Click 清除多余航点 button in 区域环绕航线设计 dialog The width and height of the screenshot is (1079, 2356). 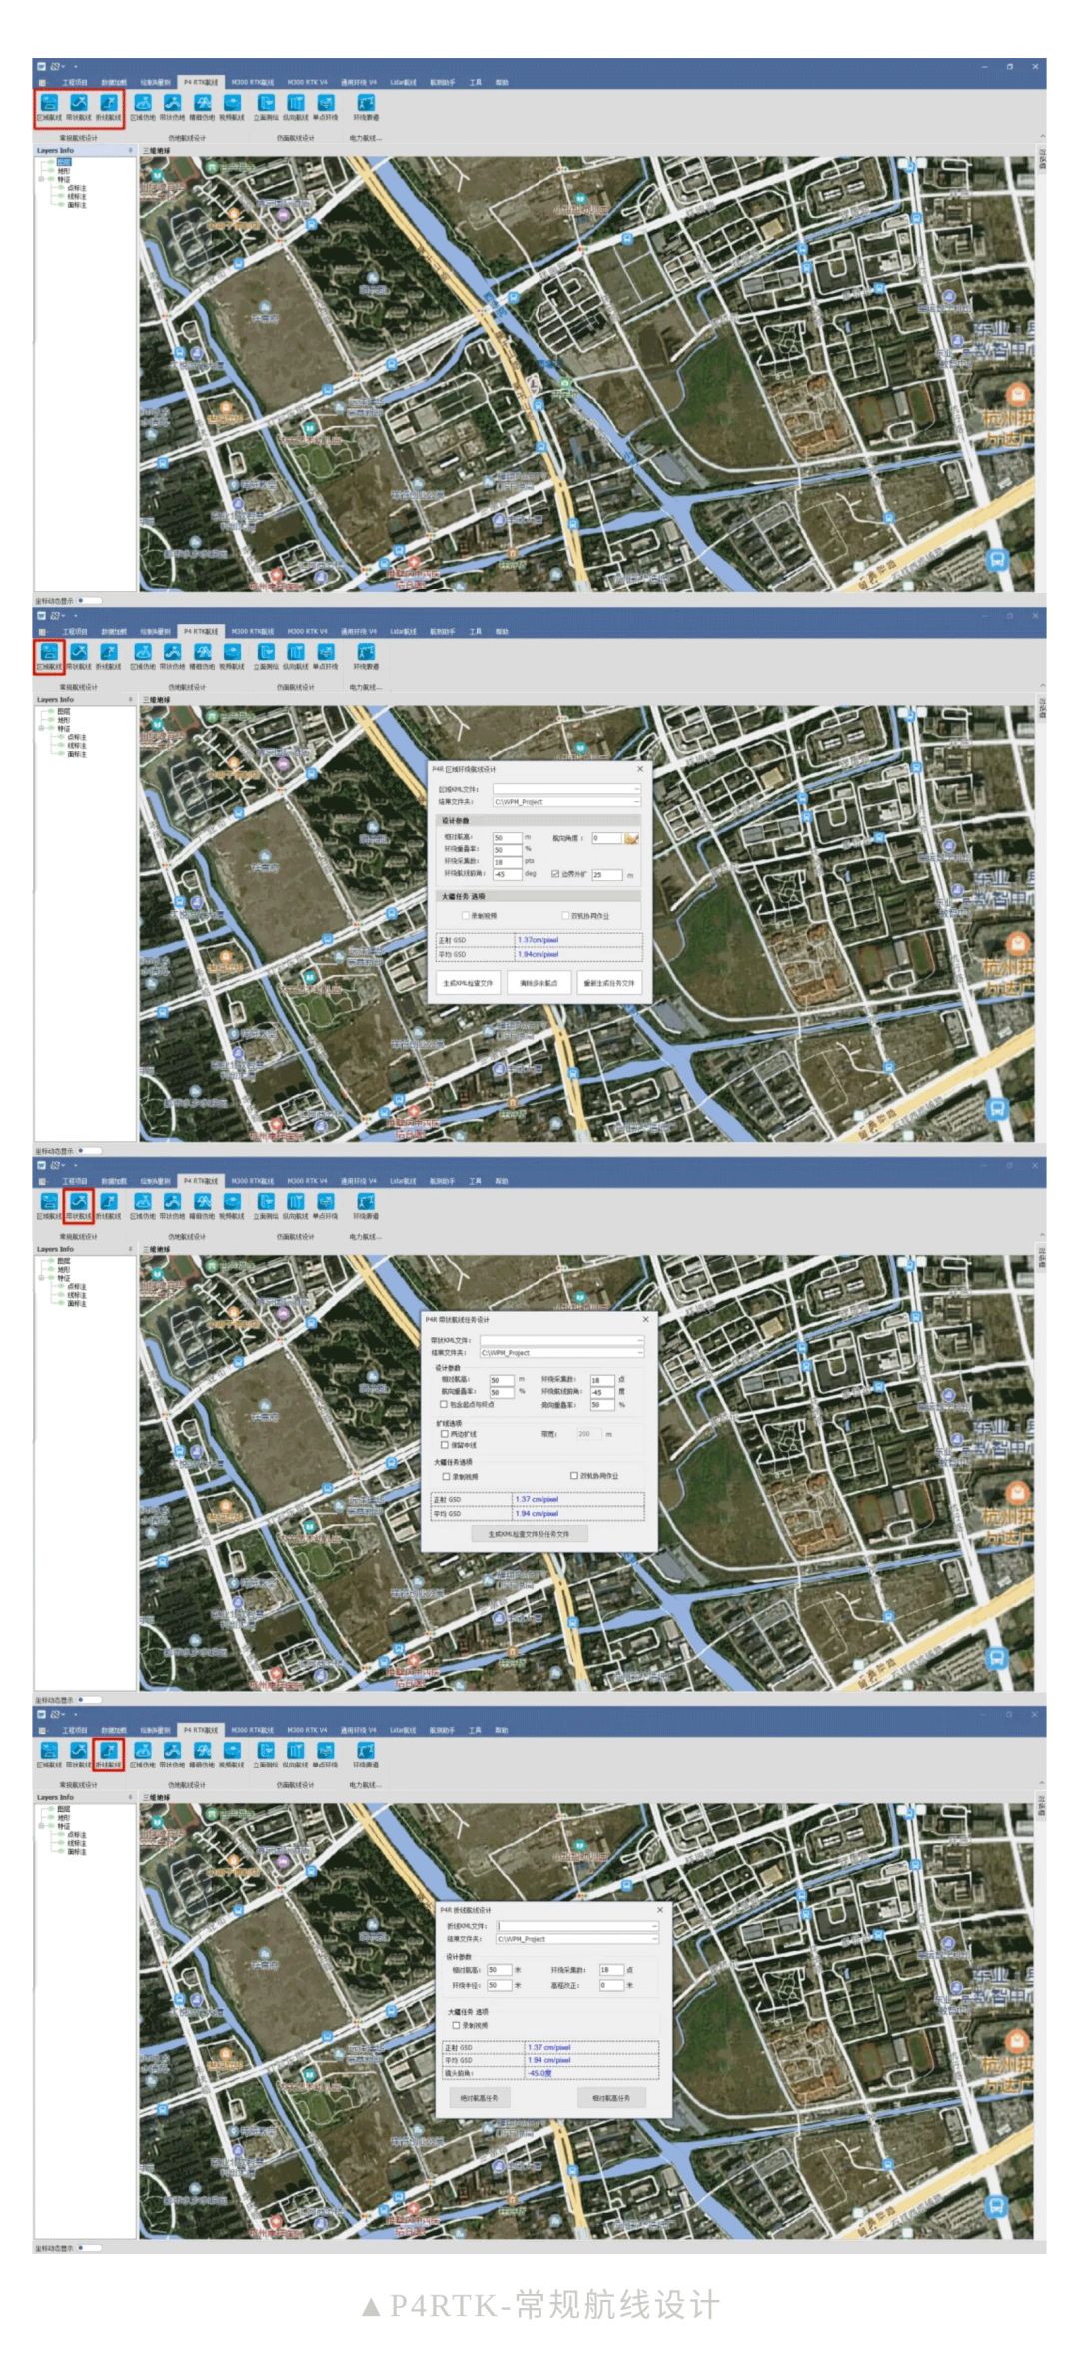pyautogui.click(x=539, y=983)
